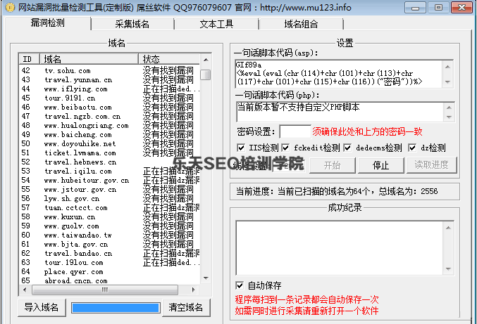Click 成功纪录 box scroll down arrow

coord(448,268)
